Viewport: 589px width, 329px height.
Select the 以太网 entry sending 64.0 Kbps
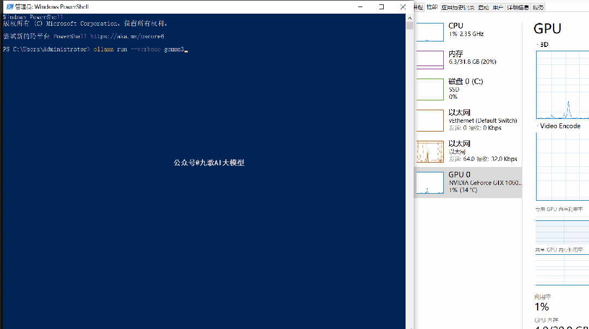[468, 151]
